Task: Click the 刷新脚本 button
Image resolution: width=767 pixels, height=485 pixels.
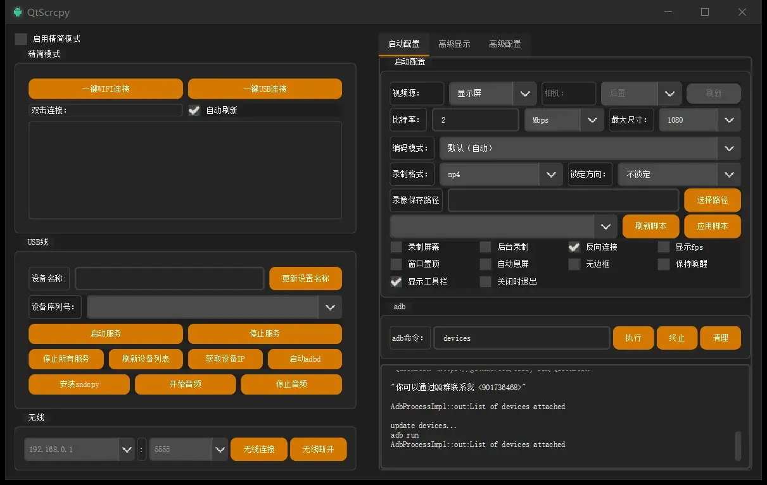Action: pos(650,226)
